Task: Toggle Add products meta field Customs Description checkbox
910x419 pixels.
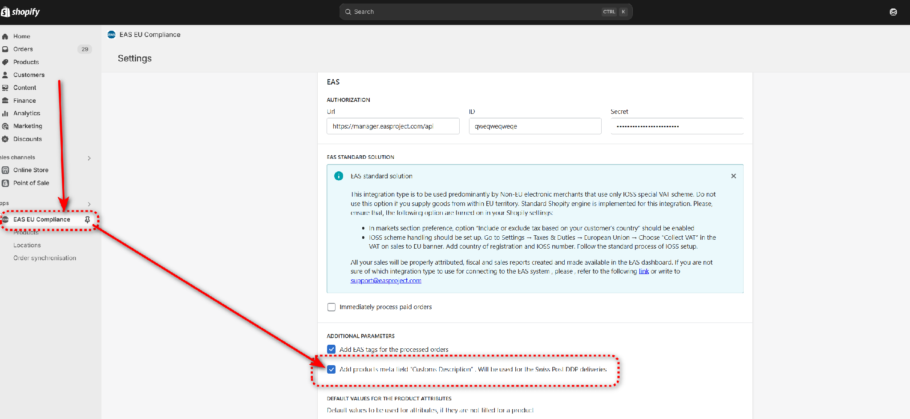Action: point(332,369)
